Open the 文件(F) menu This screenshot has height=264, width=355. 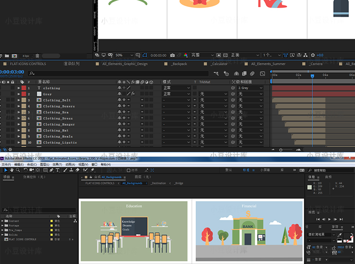pyautogui.click(x=6, y=165)
